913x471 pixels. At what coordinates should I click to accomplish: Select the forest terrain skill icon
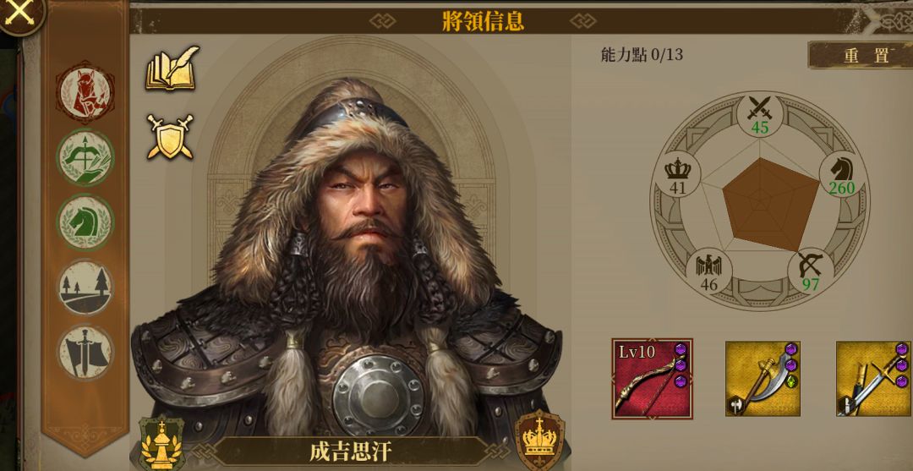(85, 288)
